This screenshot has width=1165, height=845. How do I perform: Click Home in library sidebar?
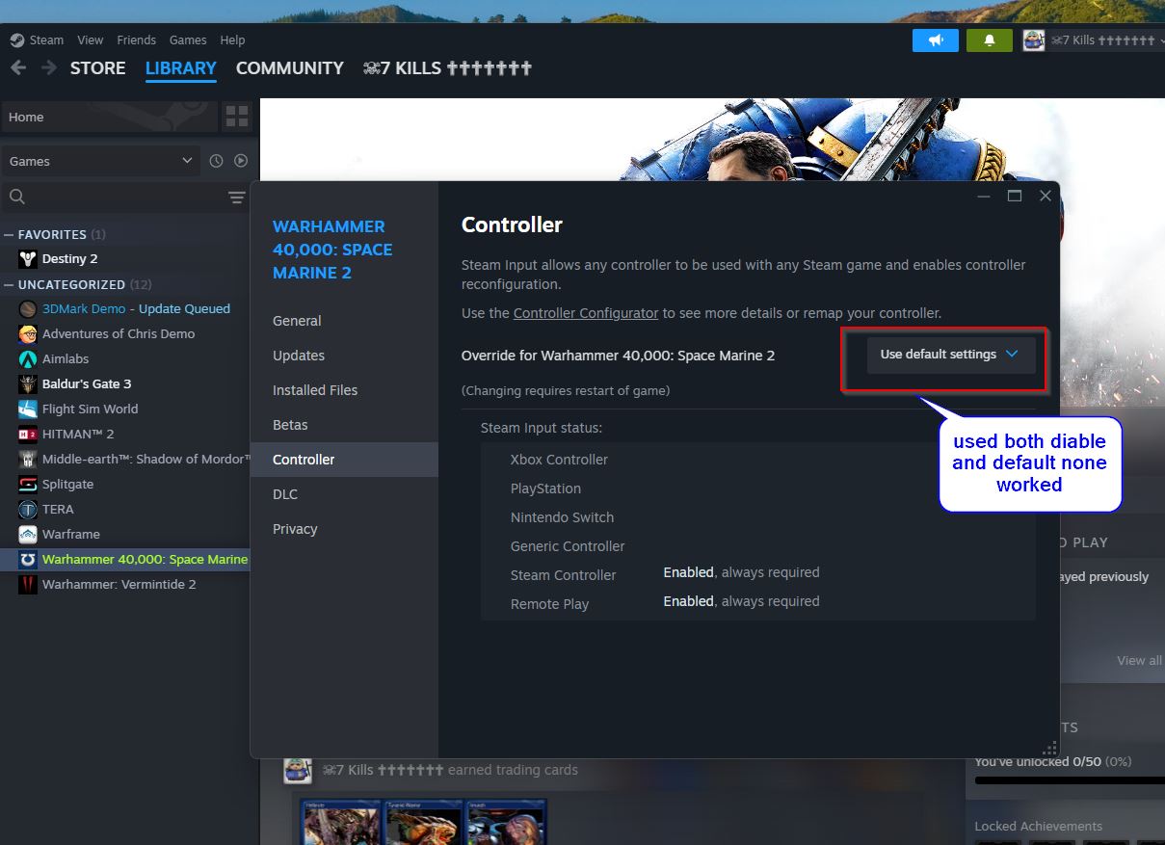109,117
